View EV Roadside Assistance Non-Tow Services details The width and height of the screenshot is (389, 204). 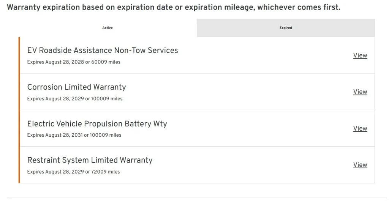click(x=360, y=55)
